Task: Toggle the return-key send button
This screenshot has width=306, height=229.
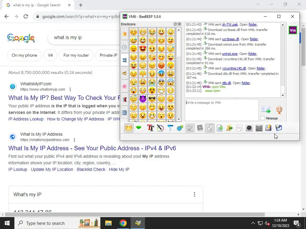Action: point(209,128)
